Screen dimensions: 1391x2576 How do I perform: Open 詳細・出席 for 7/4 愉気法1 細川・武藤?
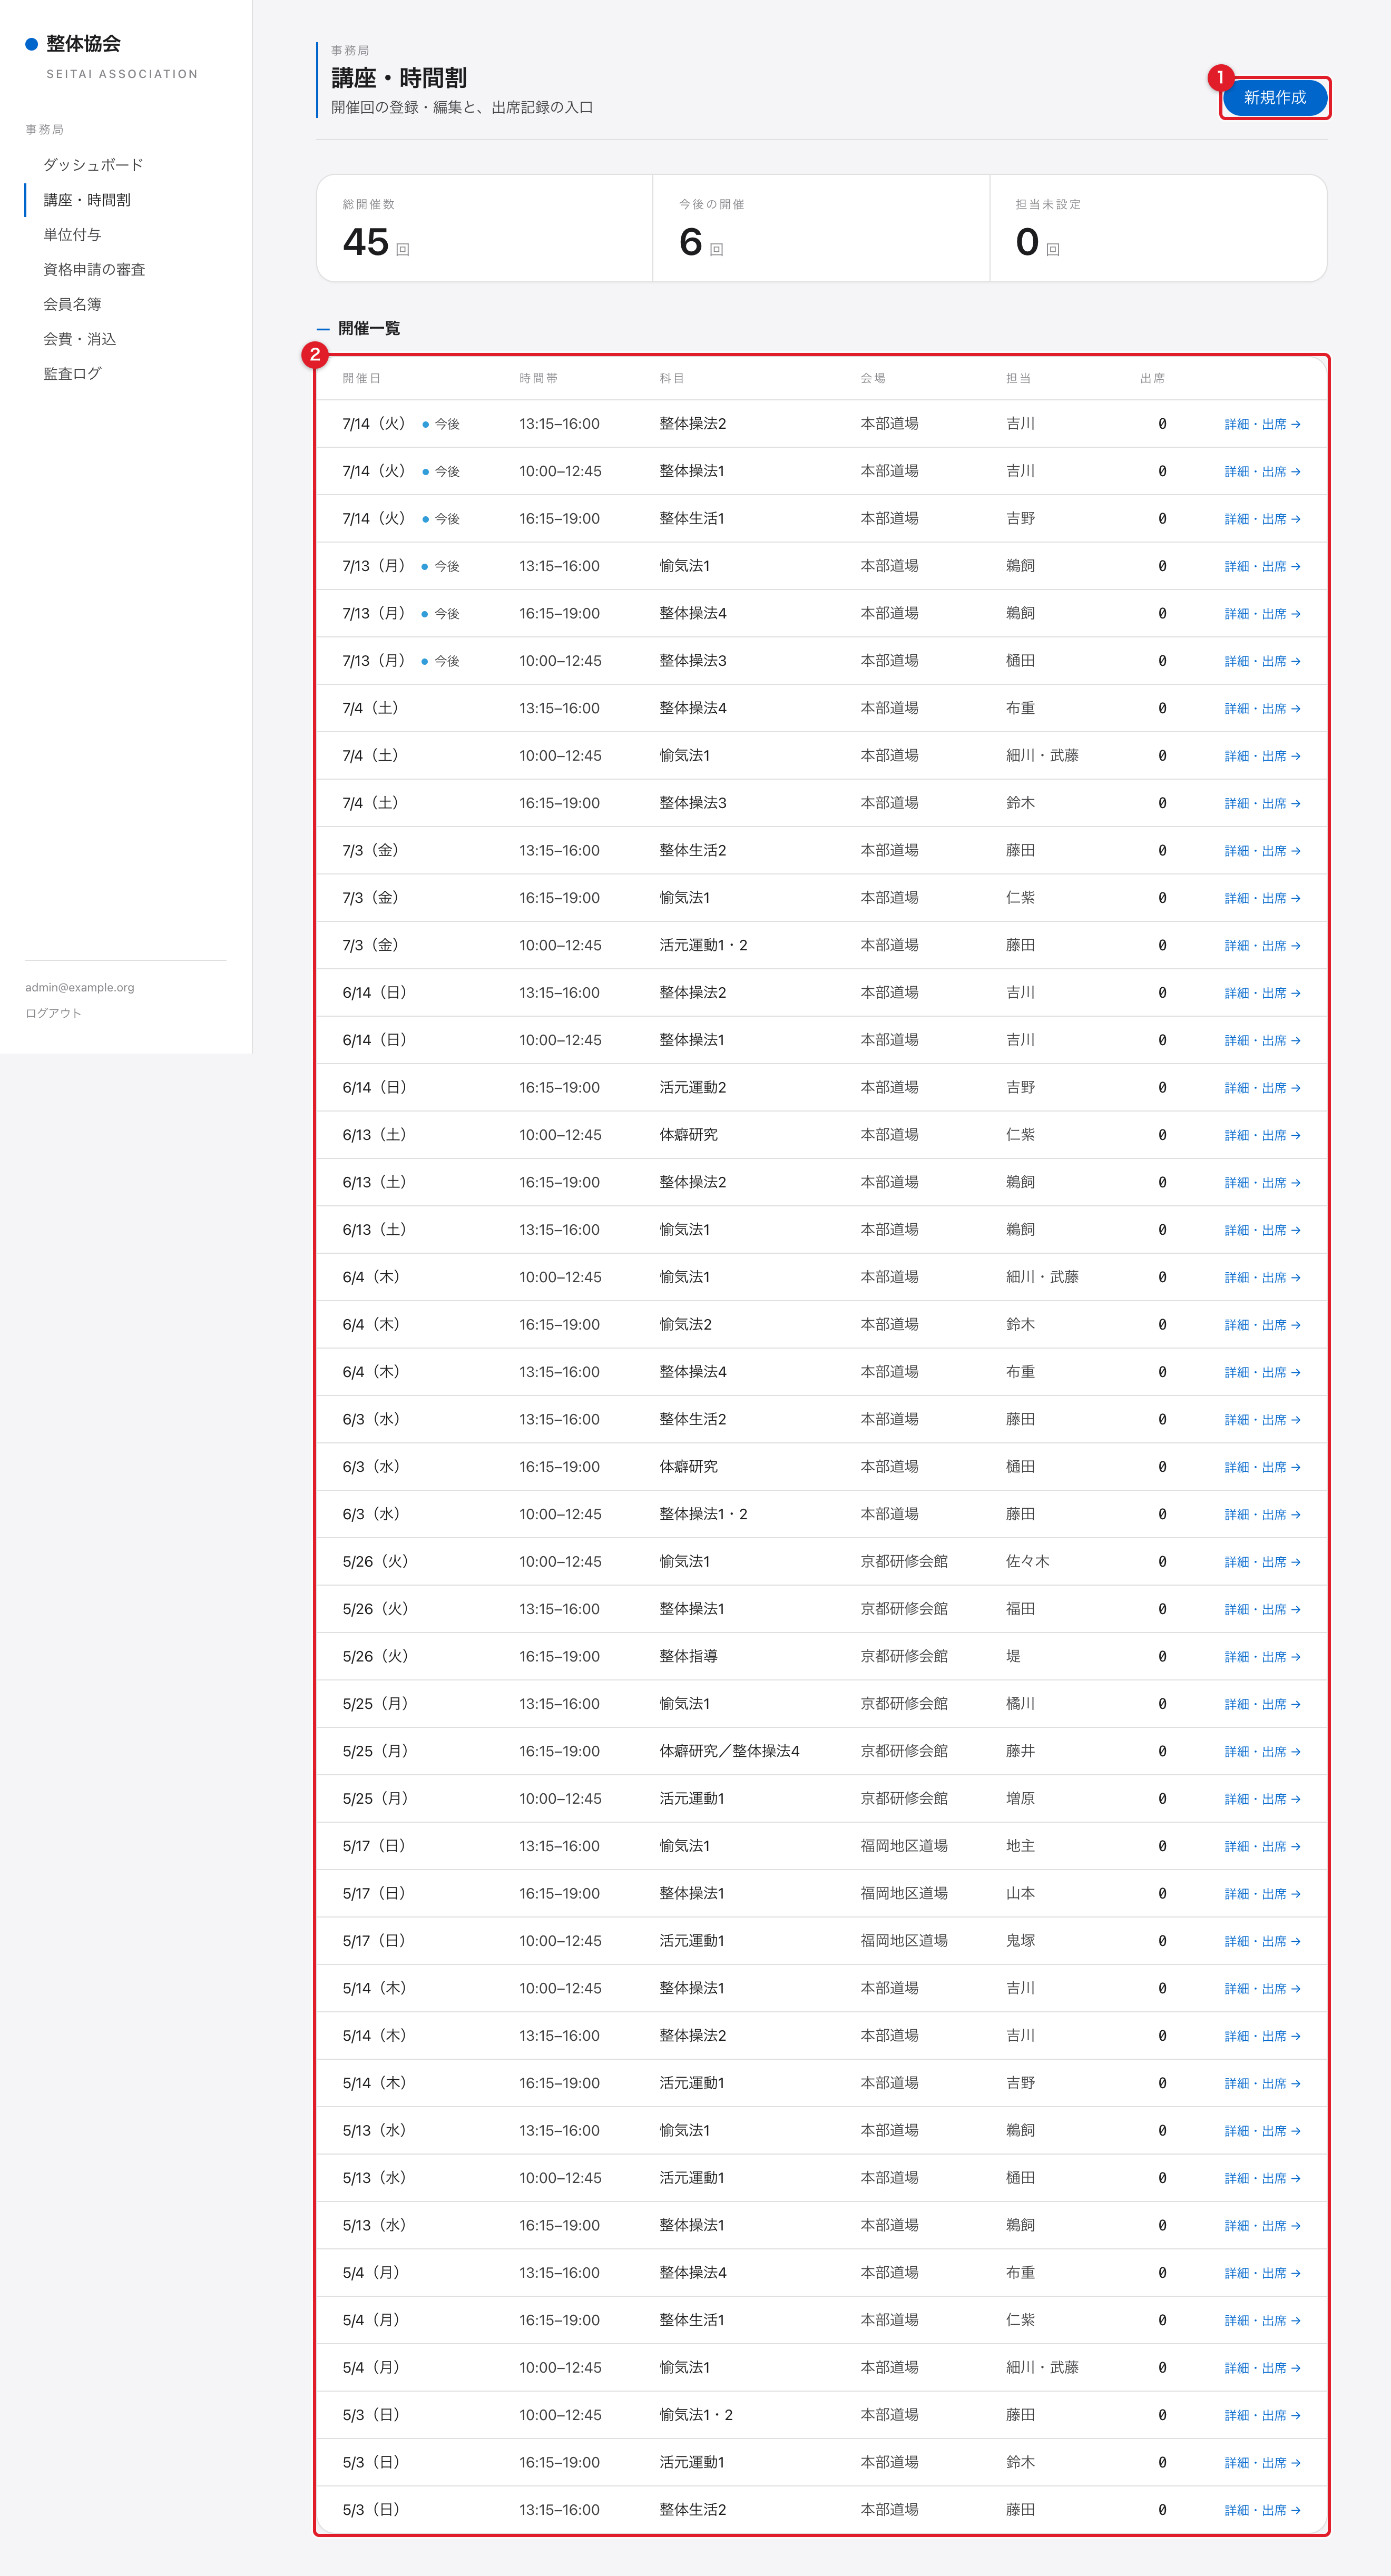[1262, 756]
